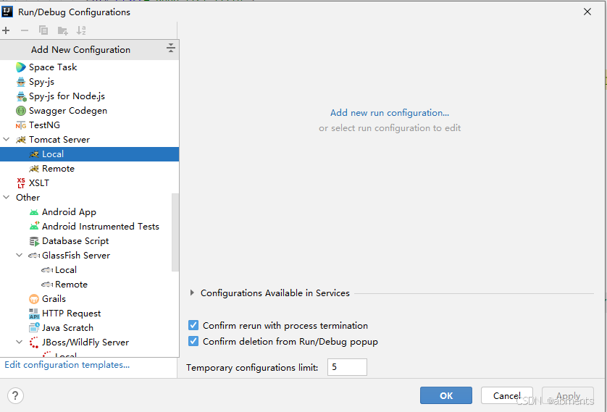Open the Add new run configuration link
Viewport: 607px width, 412px height.
coord(389,113)
